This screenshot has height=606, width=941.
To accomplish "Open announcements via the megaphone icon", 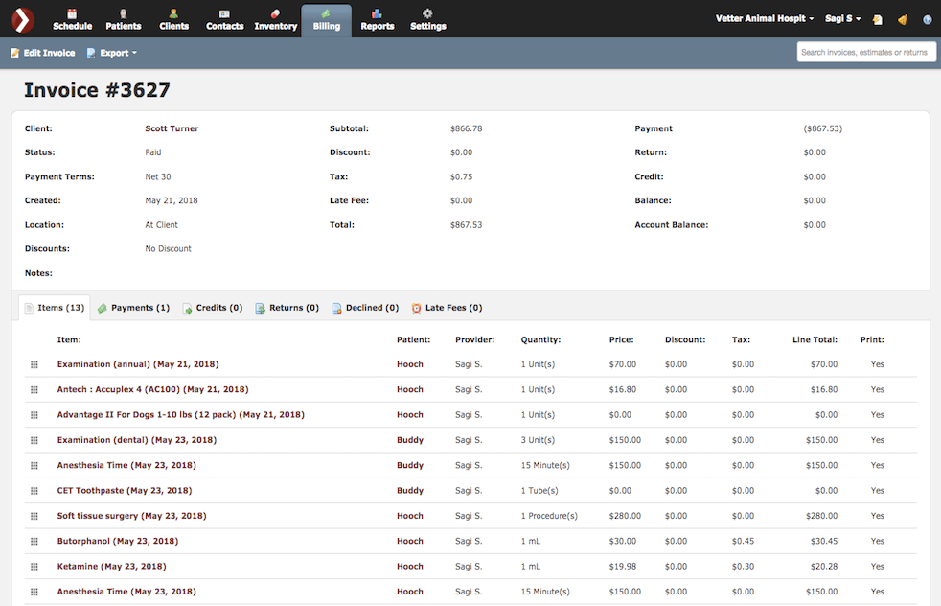I will (902, 18).
